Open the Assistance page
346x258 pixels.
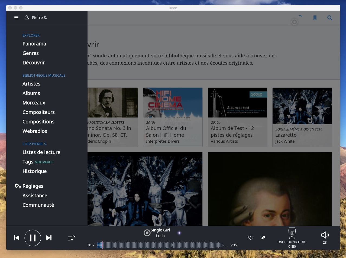coord(35,196)
